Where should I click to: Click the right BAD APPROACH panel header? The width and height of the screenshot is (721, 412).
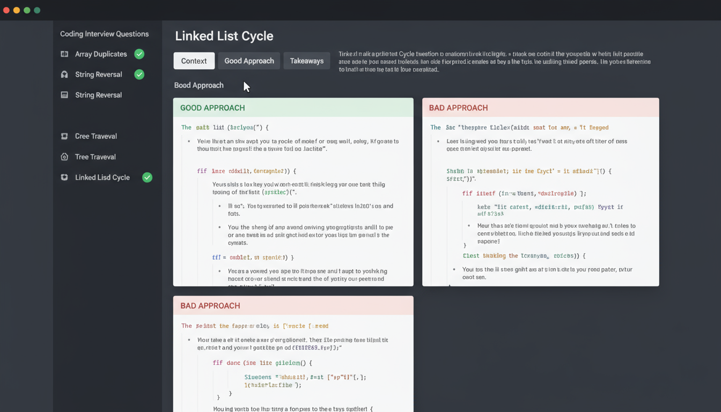pyautogui.click(x=458, y=108)
